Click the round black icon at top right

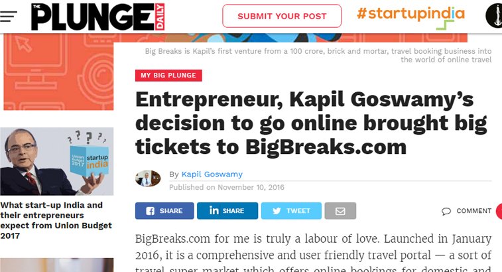tap(494, 16)
